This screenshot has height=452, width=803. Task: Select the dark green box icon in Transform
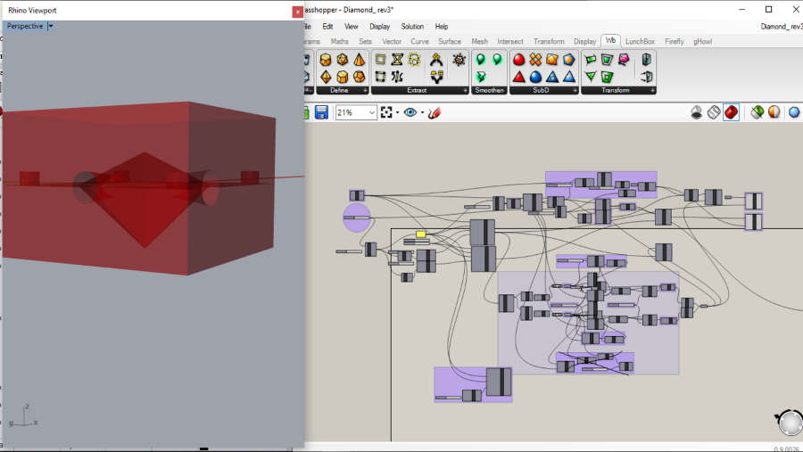pyautogui.click(x=646, y=60)
